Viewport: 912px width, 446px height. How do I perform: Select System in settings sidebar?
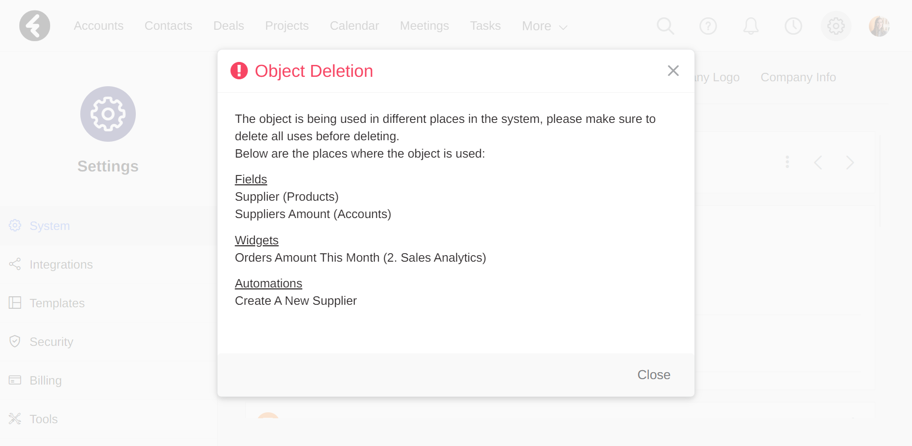click(108, 226)
